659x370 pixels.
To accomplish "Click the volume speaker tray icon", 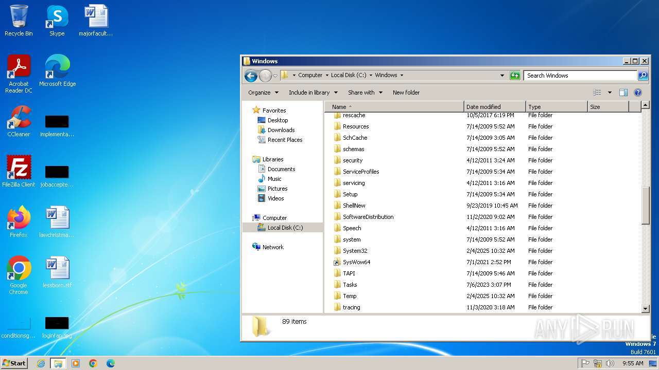I will [610, 363].
